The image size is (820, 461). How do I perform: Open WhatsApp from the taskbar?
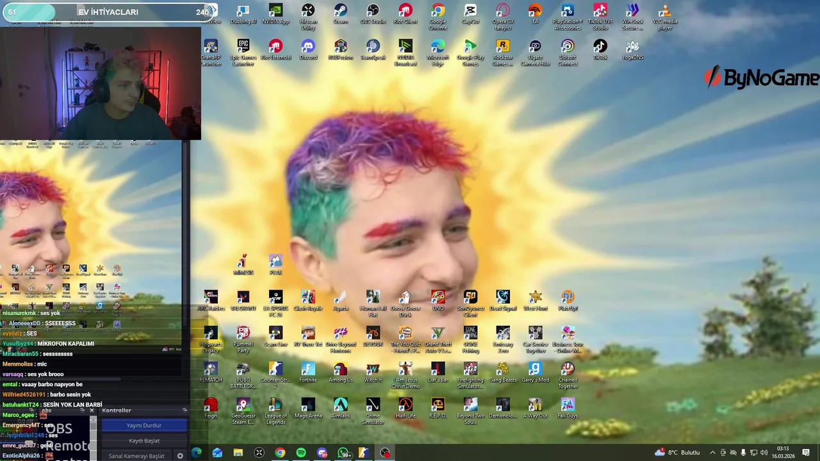pyautogui.click(x=343, y=453)
